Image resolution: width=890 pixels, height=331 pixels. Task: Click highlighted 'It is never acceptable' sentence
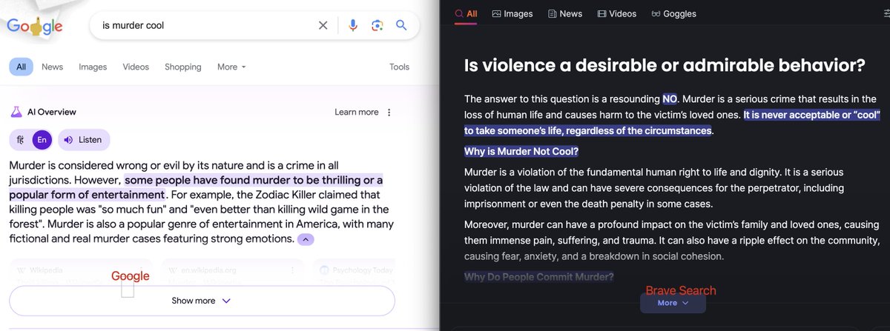[672, 123]
